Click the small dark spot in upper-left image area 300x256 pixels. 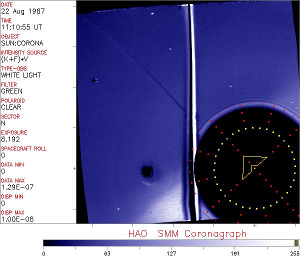coord(93,80)
